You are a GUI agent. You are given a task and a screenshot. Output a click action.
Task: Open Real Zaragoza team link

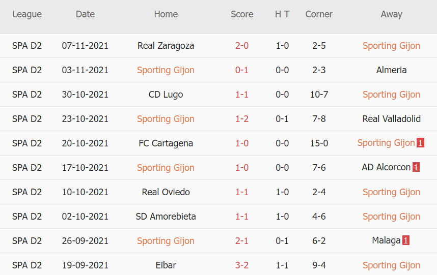coord(166,46)
